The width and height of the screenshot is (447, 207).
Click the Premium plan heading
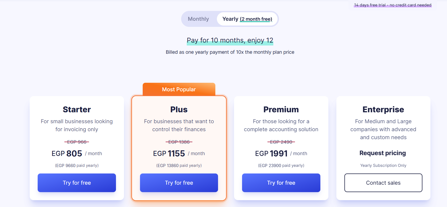[281, 109]
